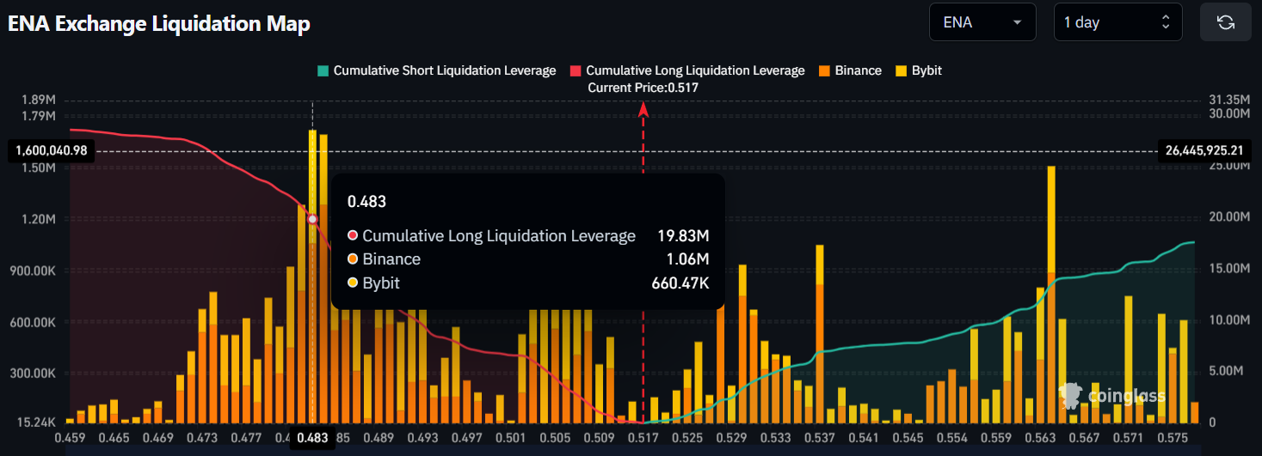
Task: Click the 26,445,925.21 right axis marker
Action: pos(1204,150)
